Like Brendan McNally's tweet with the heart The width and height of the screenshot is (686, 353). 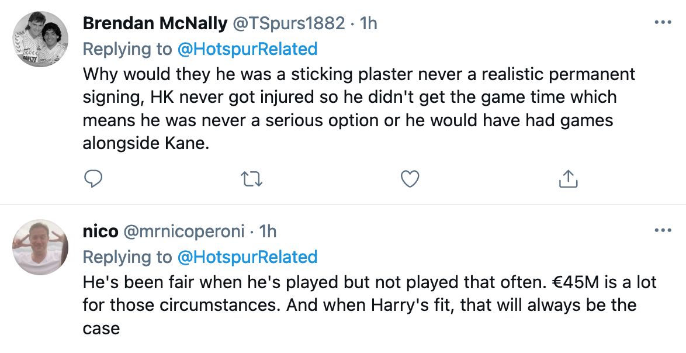coord(410,179)
